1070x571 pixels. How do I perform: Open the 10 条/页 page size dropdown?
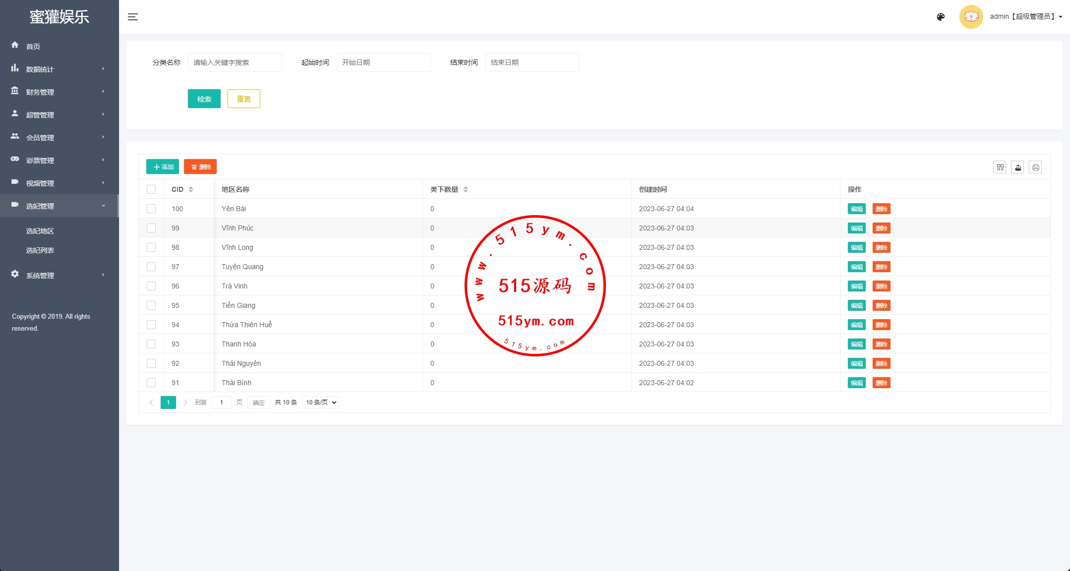click(x=320, y=402)
